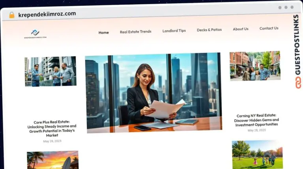Image resolution: width=303 pixels, height=169 pixels.
Task: Open the Real Estate Trends menu
Action: click(x=135, y=32)
